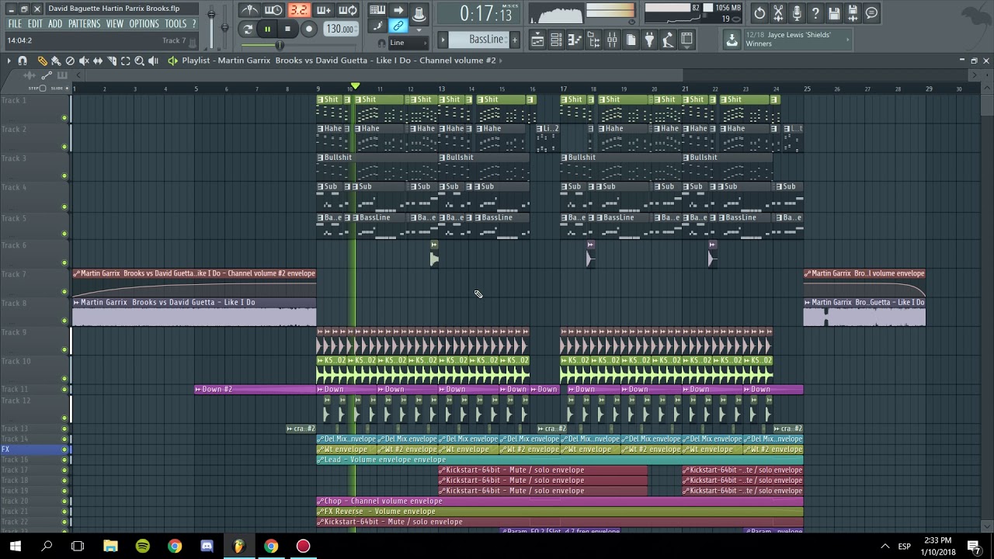The height and width of the screenshot is (559, 994).
Task: Click the record button
Action: point(308,30)
